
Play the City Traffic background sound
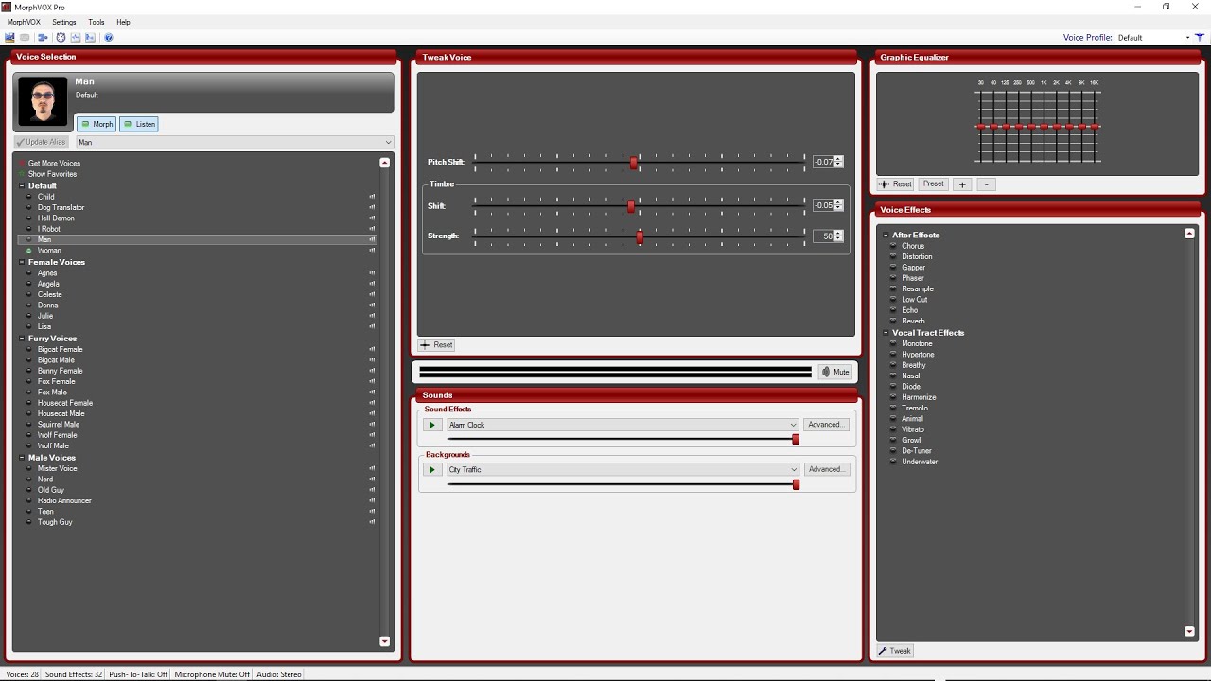tap(432, 469)
